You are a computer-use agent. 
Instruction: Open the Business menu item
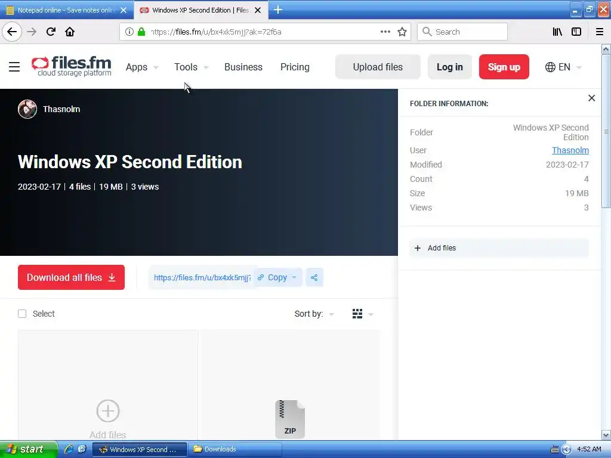[243, 67]
